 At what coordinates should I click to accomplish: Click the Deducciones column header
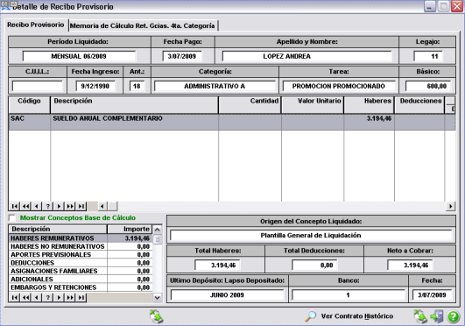point(419,104)
